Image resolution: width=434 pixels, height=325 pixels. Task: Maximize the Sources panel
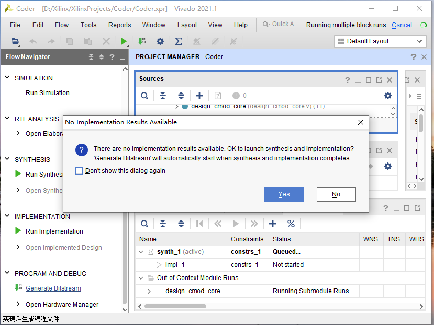click(x=369, y=80)
